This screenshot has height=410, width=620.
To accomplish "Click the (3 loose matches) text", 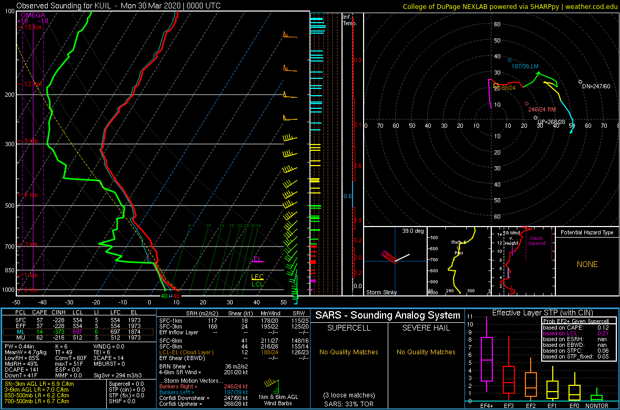I will [x=349, y=395].
